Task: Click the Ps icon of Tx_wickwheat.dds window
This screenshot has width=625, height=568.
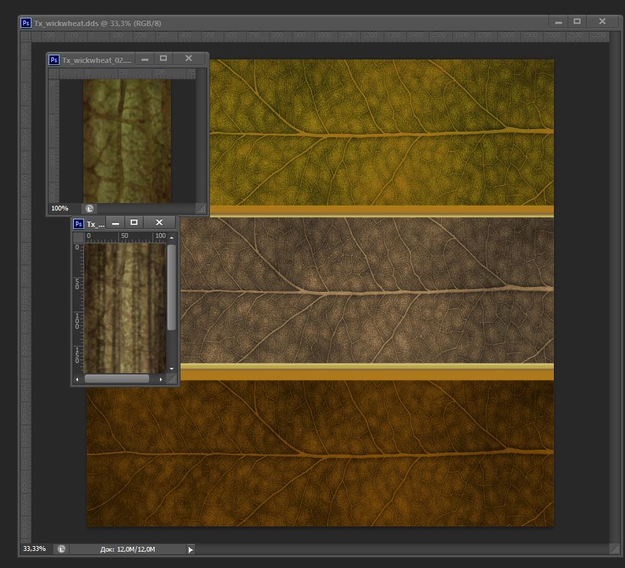Action: click(x=26, y=22)
